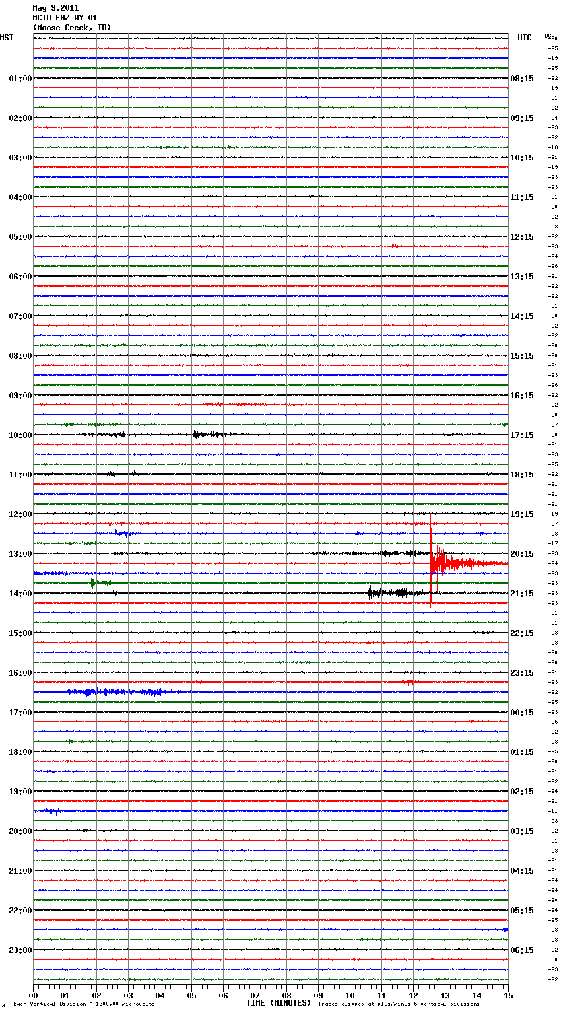Click the 11:00 MST hour label

click(x=20, y=474)
